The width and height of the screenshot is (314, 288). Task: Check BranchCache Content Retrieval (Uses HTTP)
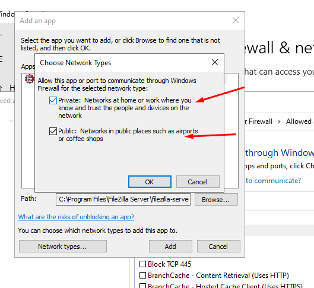(142, 276)
